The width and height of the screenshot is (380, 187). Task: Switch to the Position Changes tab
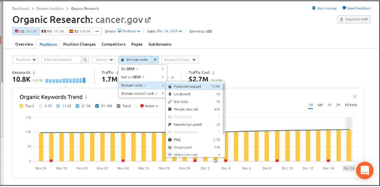pos(79,44)
